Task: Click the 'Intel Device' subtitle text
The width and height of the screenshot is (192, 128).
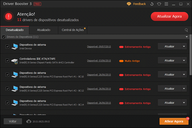Action: tap(25, 49)
